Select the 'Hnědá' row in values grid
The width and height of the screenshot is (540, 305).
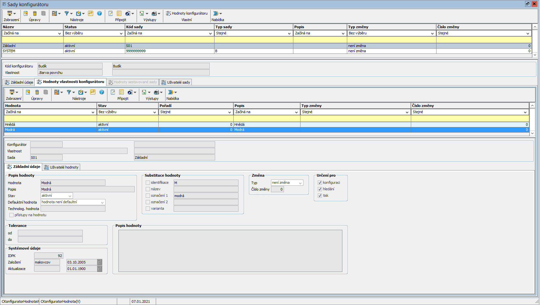click(x=49, y=124)
